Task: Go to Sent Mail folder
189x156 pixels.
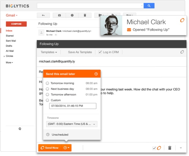Action: pos(11,41)
